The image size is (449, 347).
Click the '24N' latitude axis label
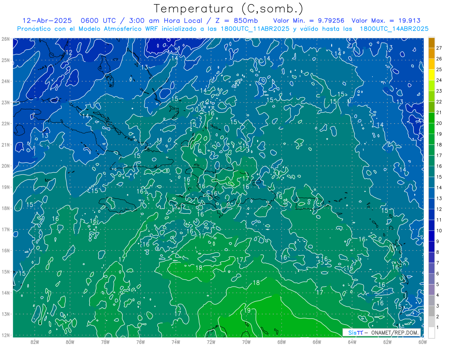pos(5,81)
